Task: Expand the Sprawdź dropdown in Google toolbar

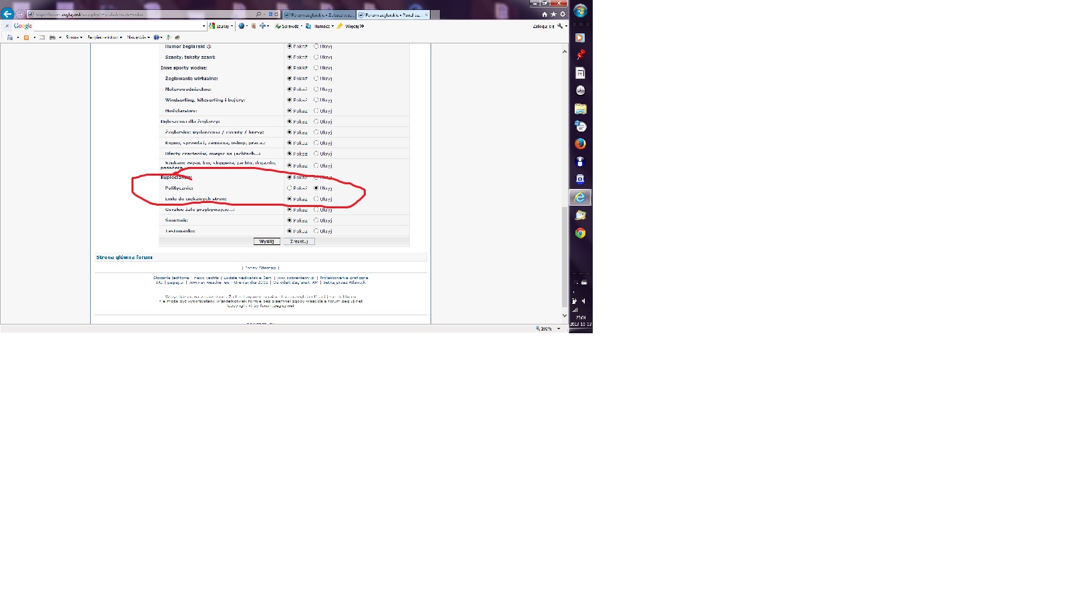Action: click(x=301, y=26)
